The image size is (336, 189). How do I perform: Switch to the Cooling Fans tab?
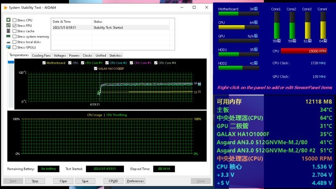tap(41, 55)
